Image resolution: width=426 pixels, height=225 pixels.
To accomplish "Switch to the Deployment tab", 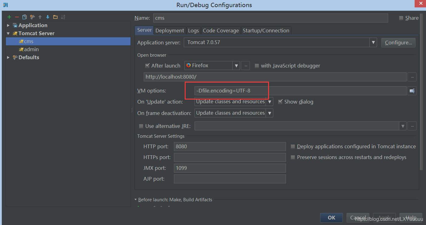I will point(170,31).
